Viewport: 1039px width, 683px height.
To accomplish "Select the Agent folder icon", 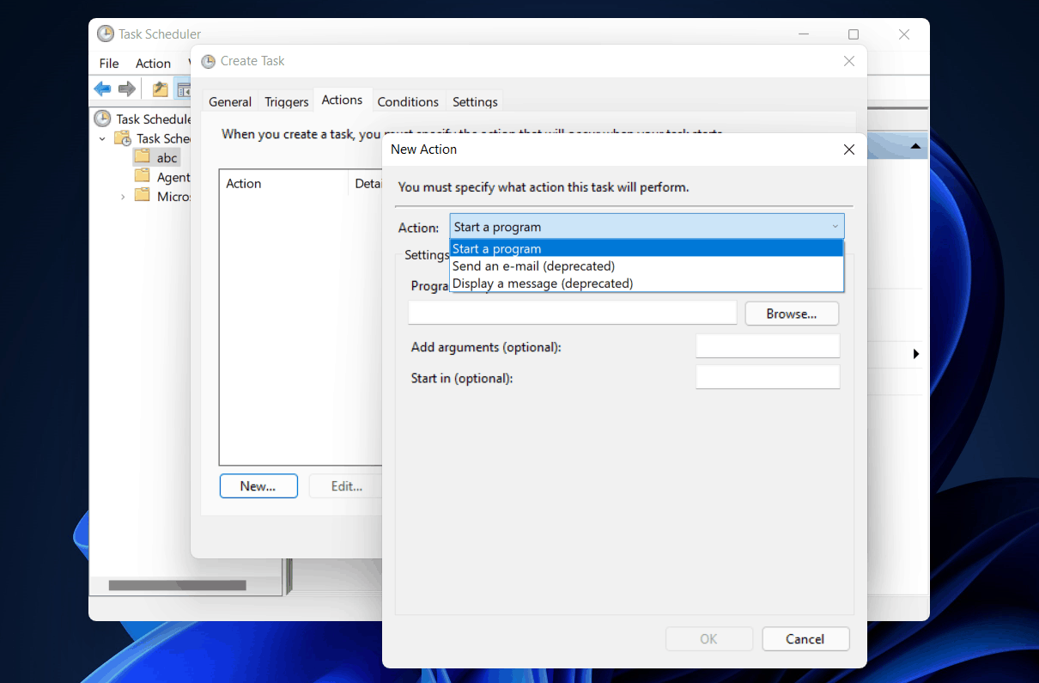I will (x=143, y=176).
